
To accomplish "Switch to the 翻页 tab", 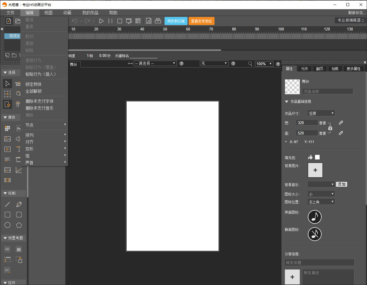I will 320,69.
